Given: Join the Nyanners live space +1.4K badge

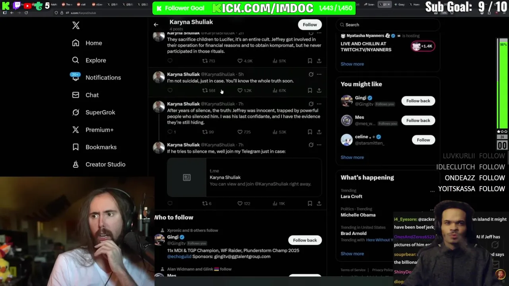Looking at the screenshot, I should pyautogui.click(x=423, y=46).
